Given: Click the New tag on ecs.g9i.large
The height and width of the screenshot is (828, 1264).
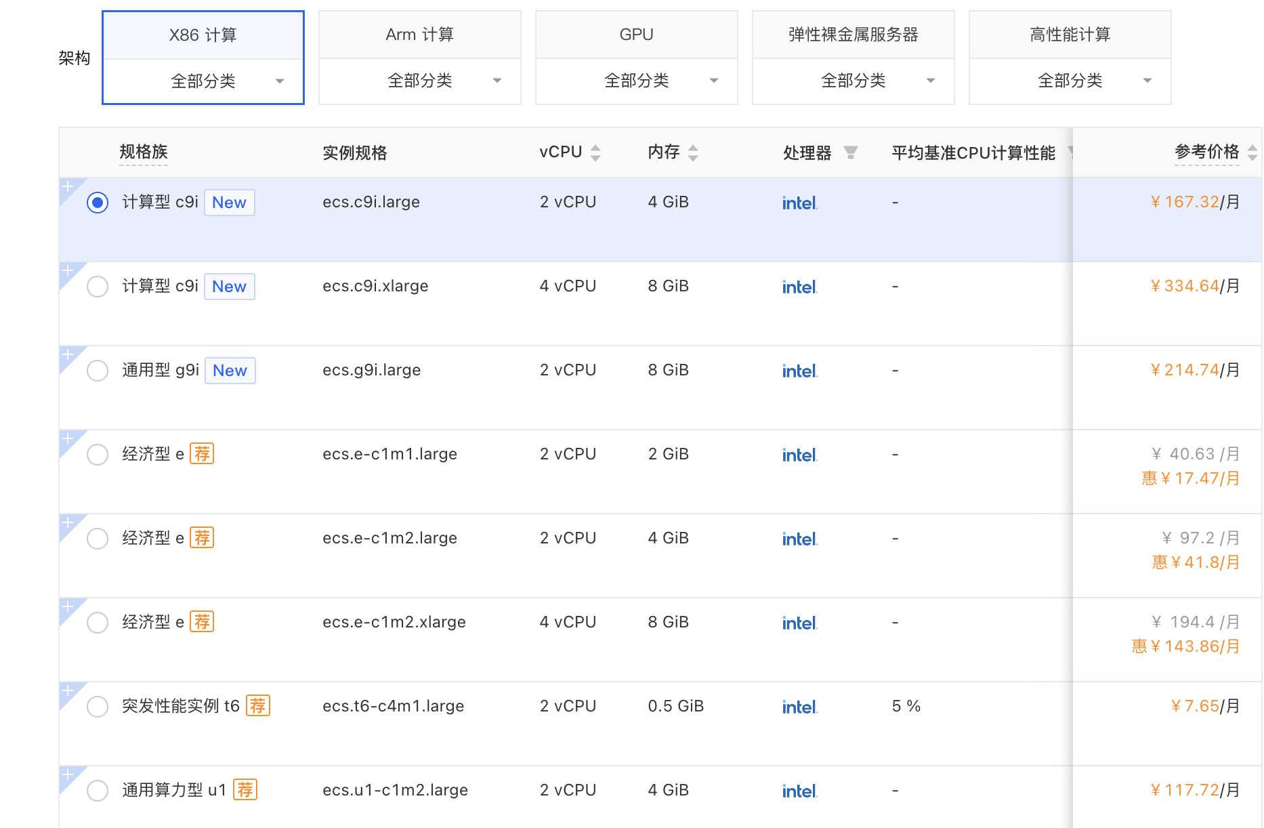Looking at the screenshot, I should (x=230, y=371).
